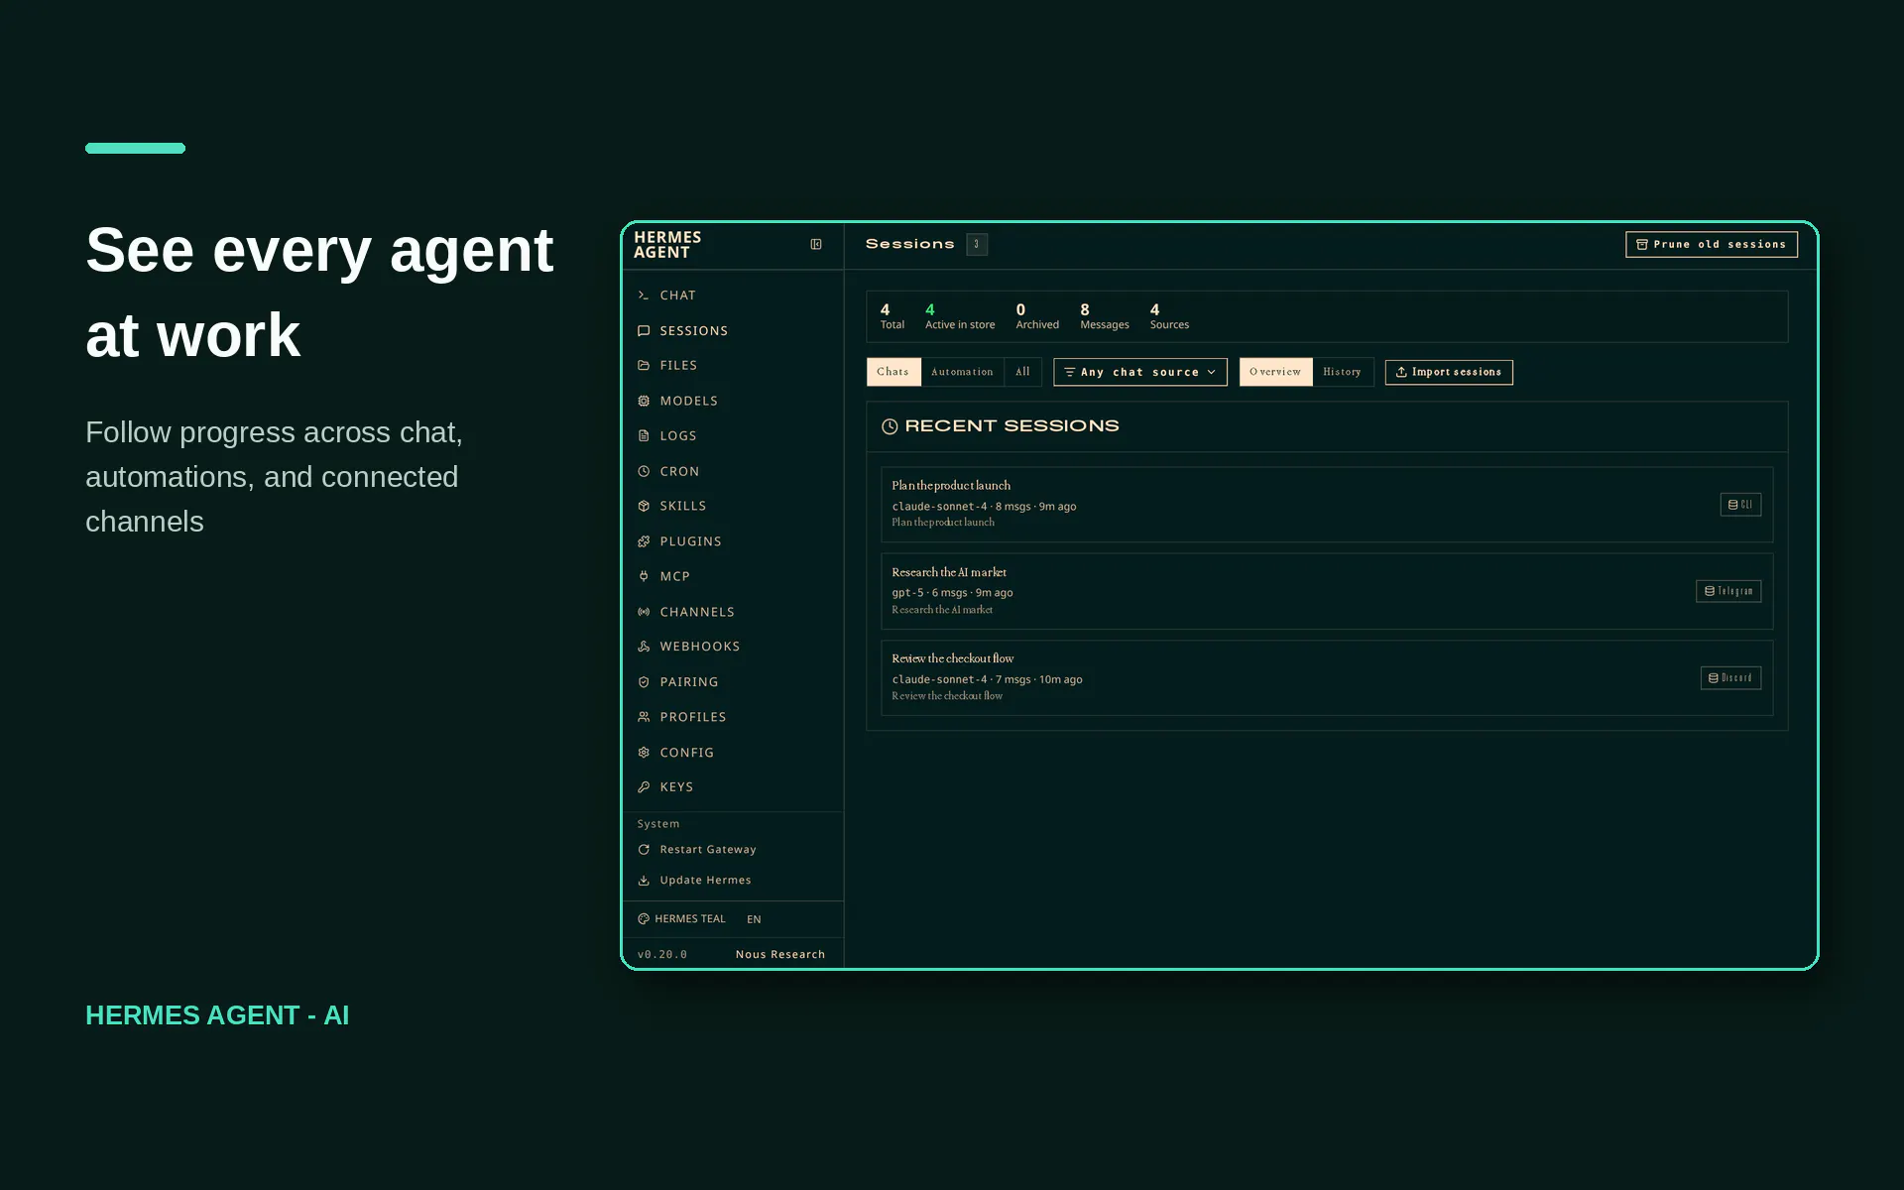
Task: Click the Hermes Teal theme palette icon
Action: point(644,919)
